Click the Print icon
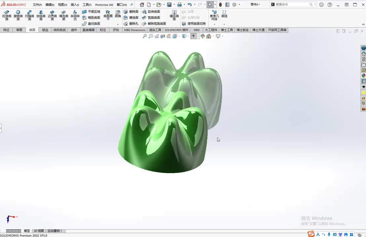366x237 pixels. (x=179, y=5)
